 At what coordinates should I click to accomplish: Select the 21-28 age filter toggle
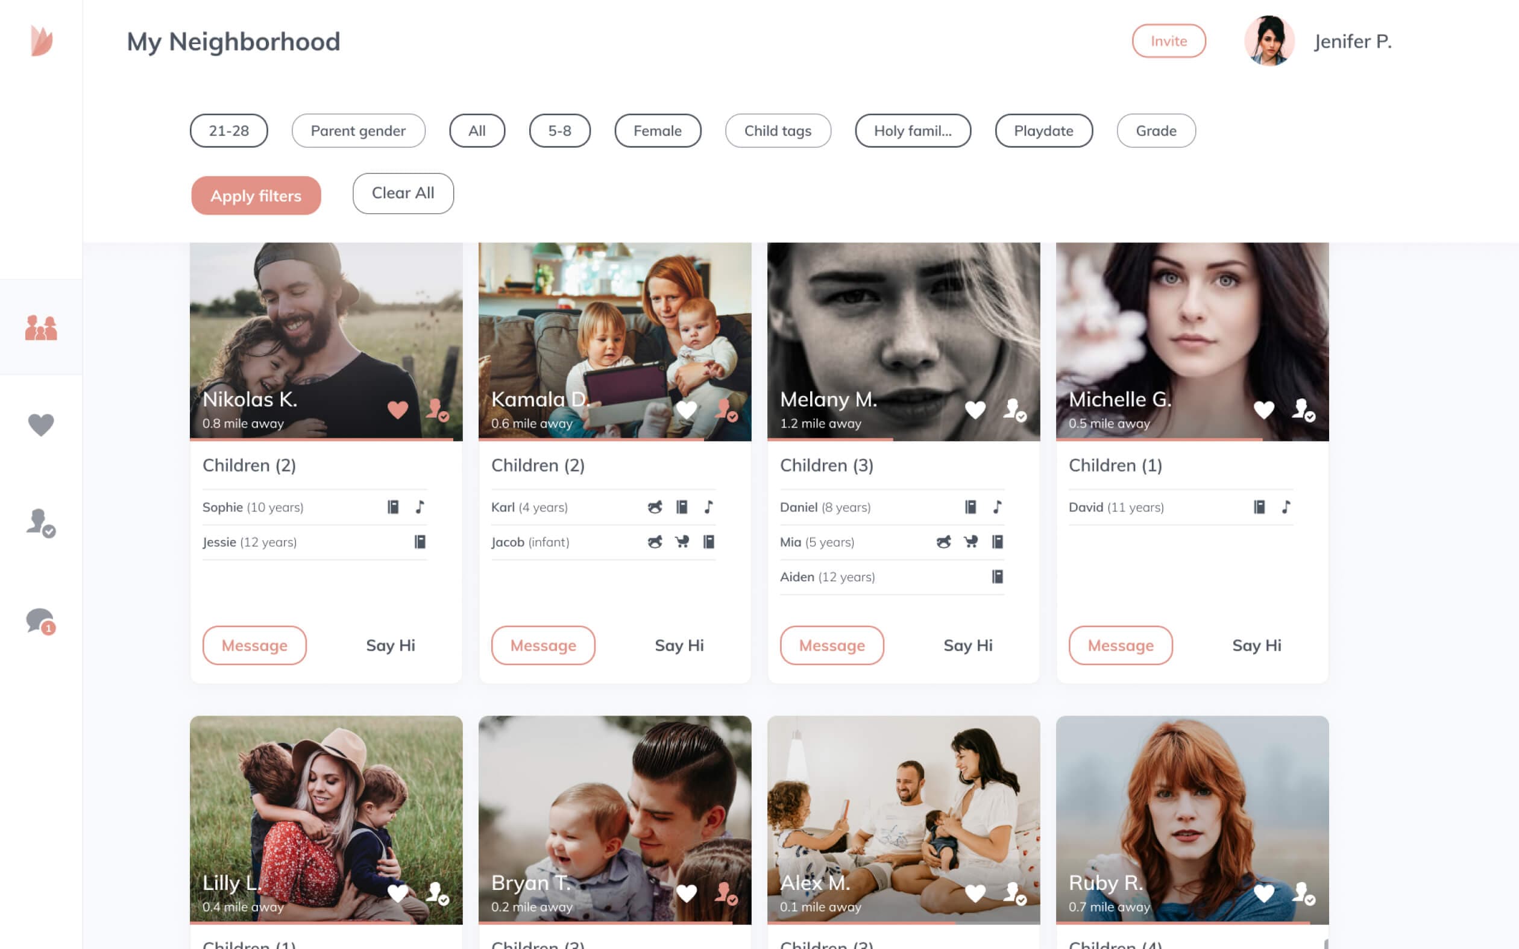227,130
